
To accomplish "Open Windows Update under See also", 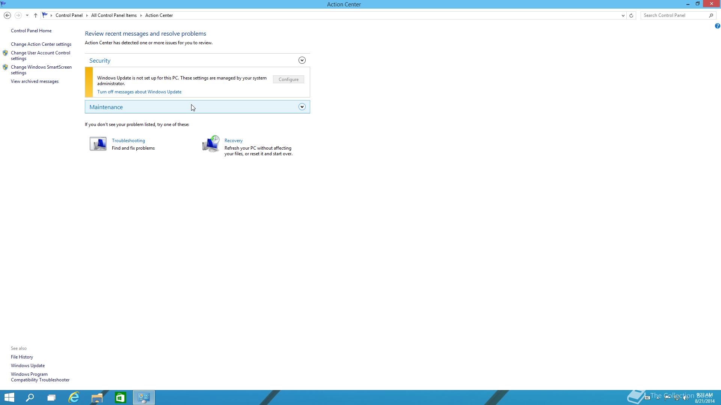I will (x=28, y=366).
